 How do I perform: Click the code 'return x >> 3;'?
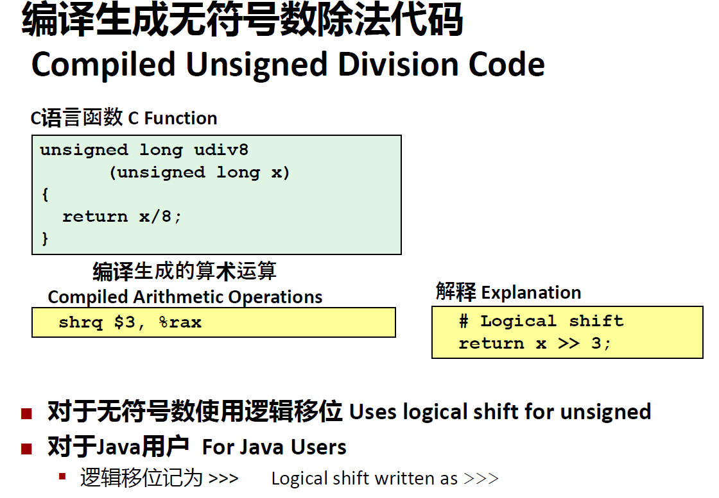535,344
